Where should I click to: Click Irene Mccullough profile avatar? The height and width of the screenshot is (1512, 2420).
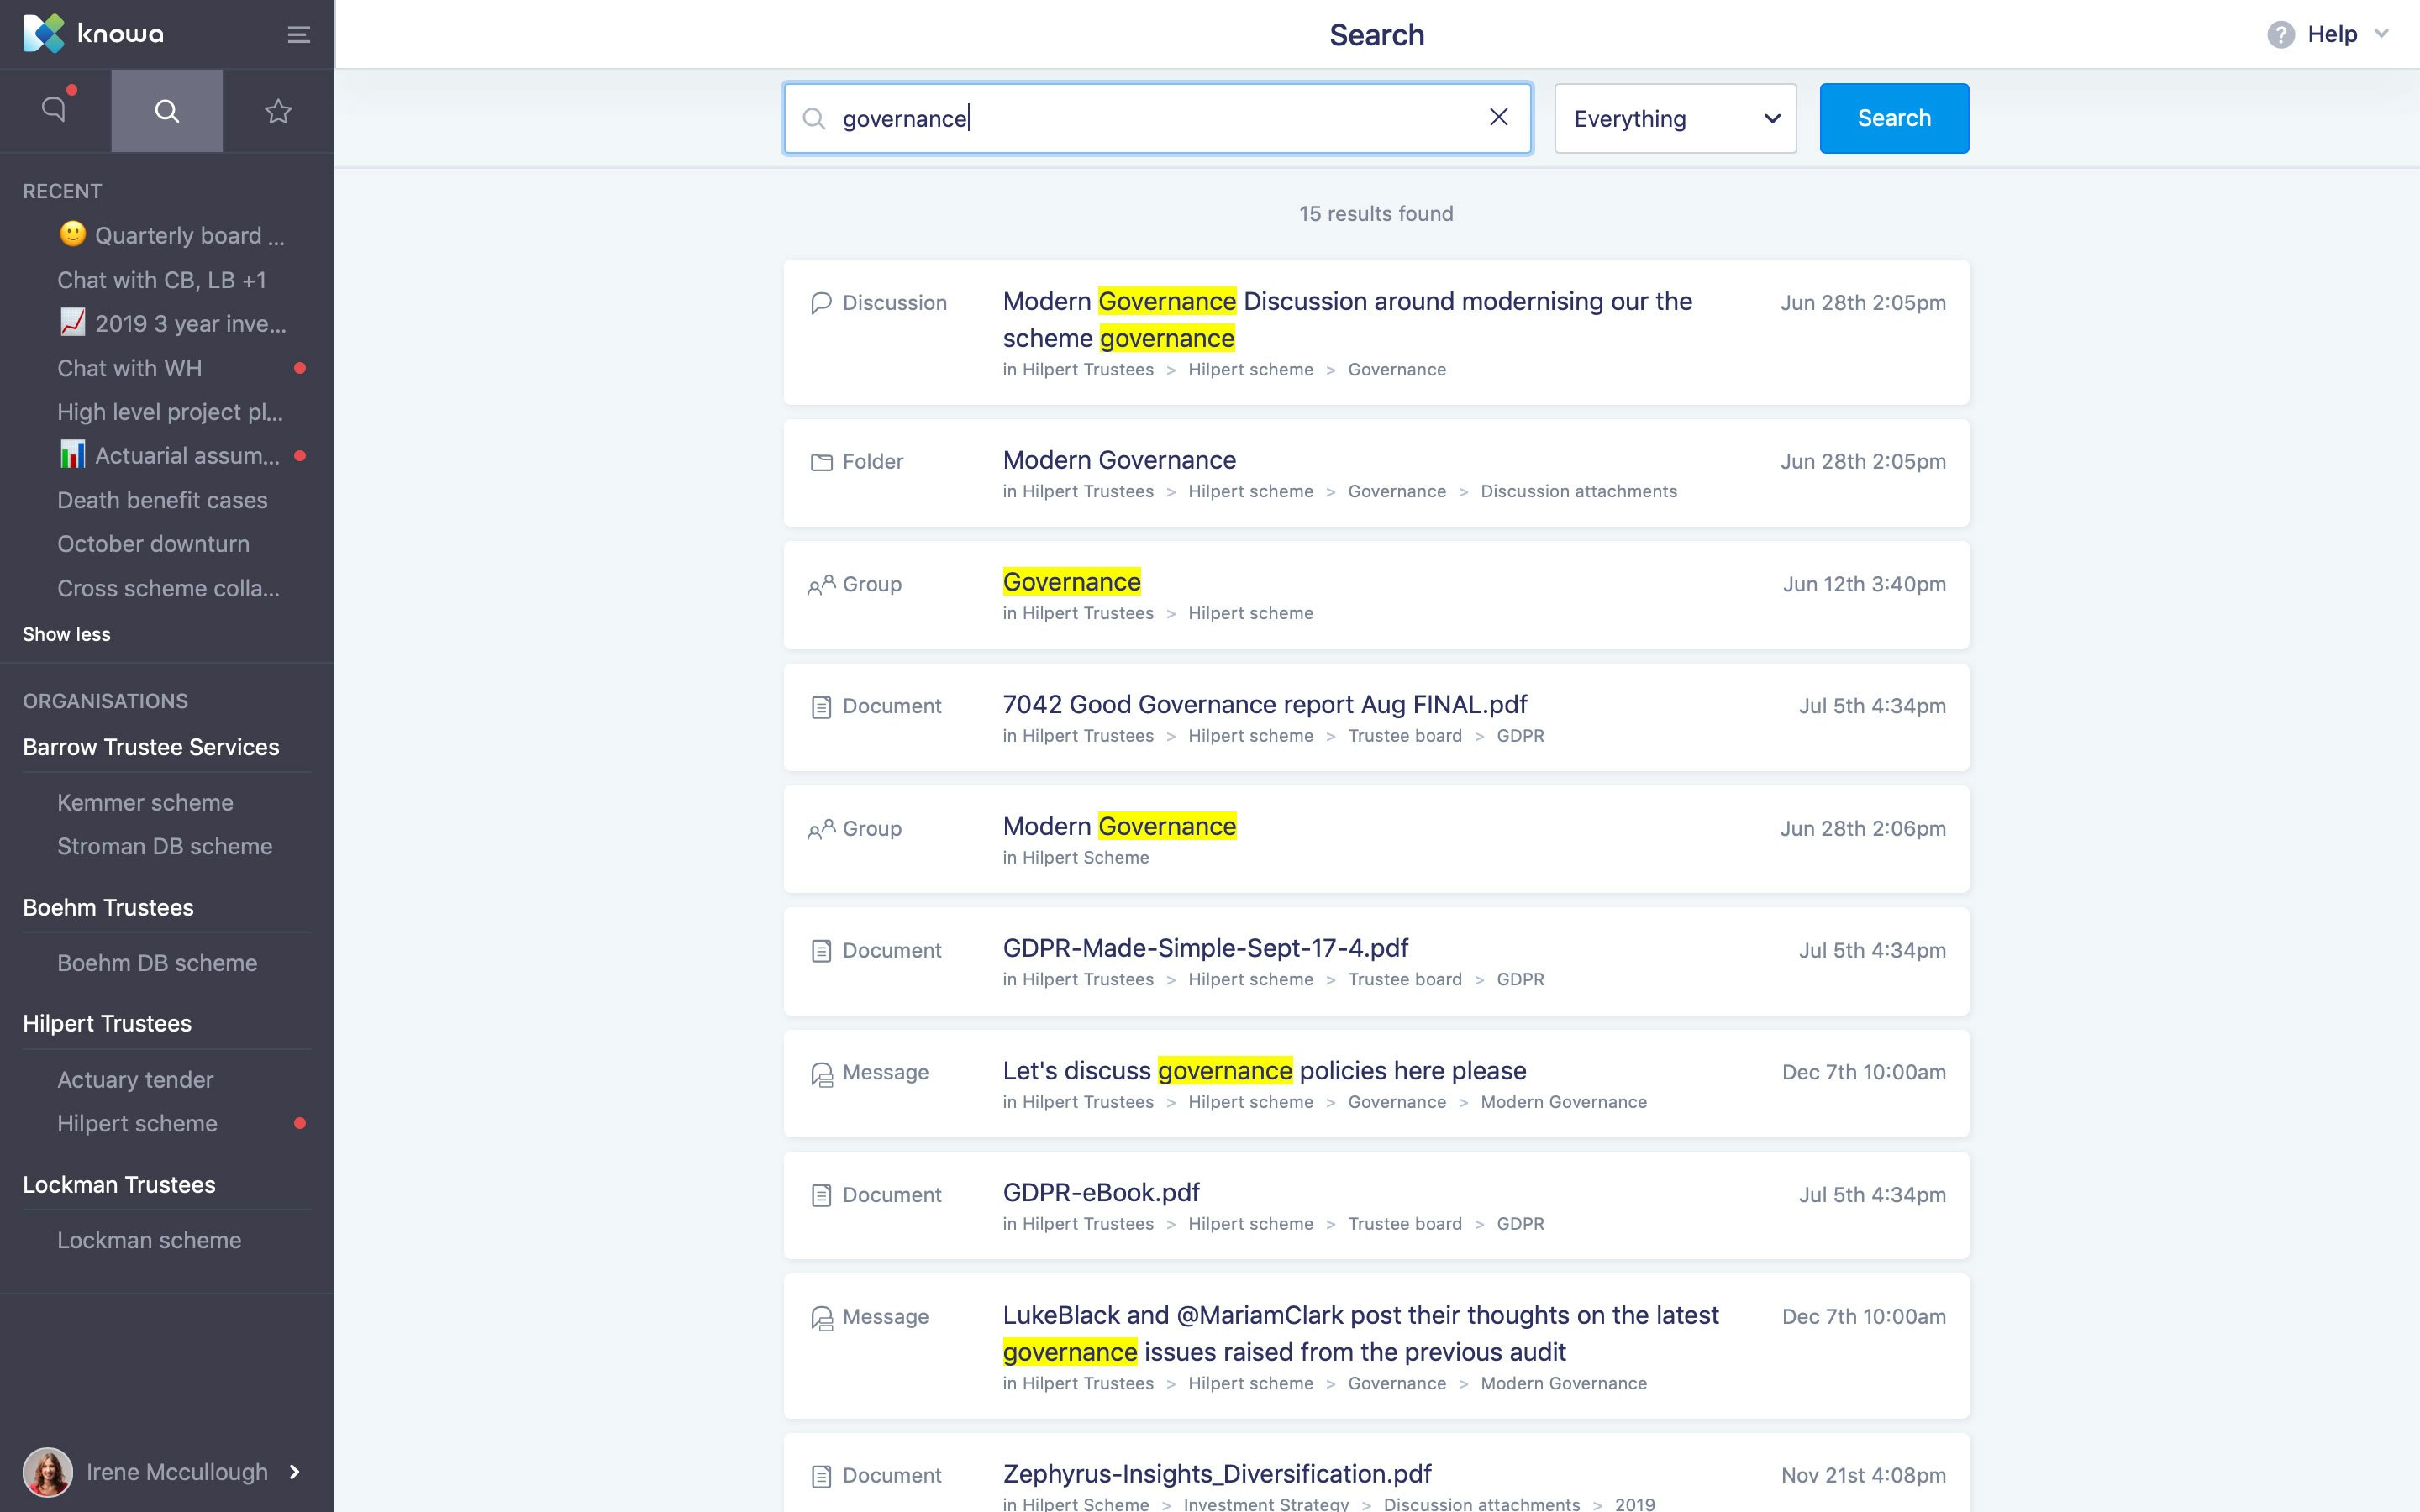(x=48, y=1472)
